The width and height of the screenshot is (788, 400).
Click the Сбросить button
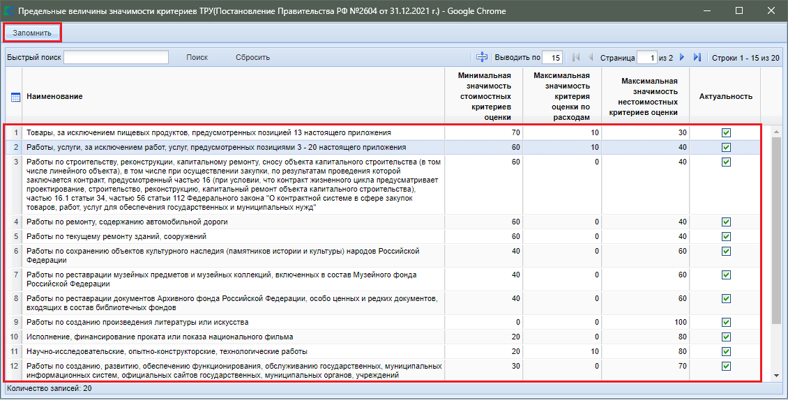click(x=252, y=57)
